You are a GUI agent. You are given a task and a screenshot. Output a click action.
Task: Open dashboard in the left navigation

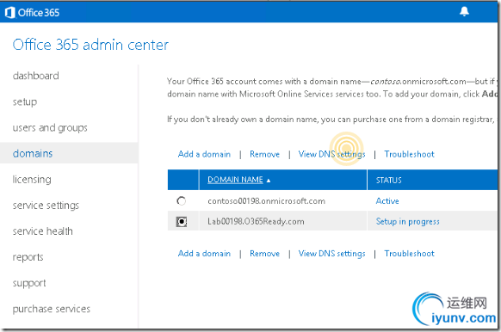[36, 76]
